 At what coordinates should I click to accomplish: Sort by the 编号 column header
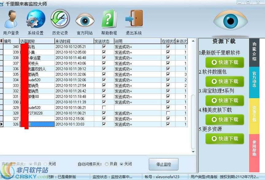point(11,41)
